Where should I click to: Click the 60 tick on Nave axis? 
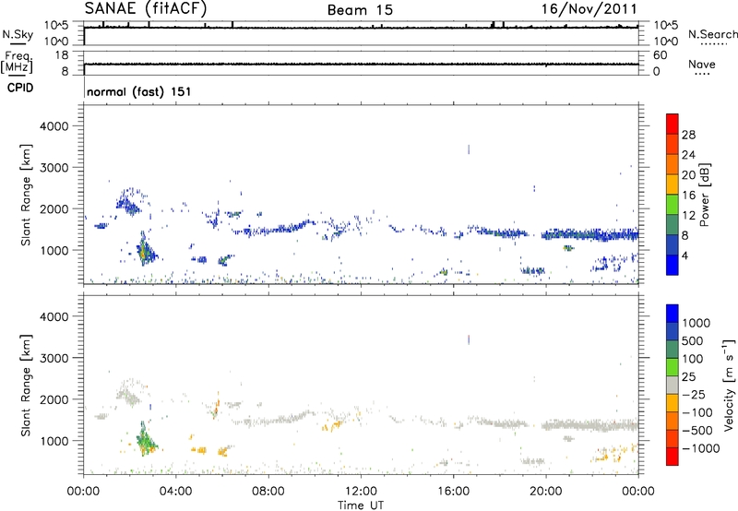tap(661, 55)
